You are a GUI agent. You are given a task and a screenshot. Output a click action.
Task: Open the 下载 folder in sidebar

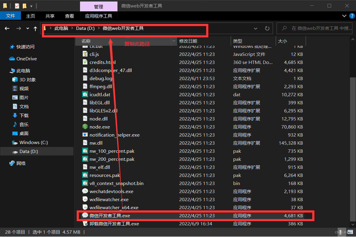20,115
